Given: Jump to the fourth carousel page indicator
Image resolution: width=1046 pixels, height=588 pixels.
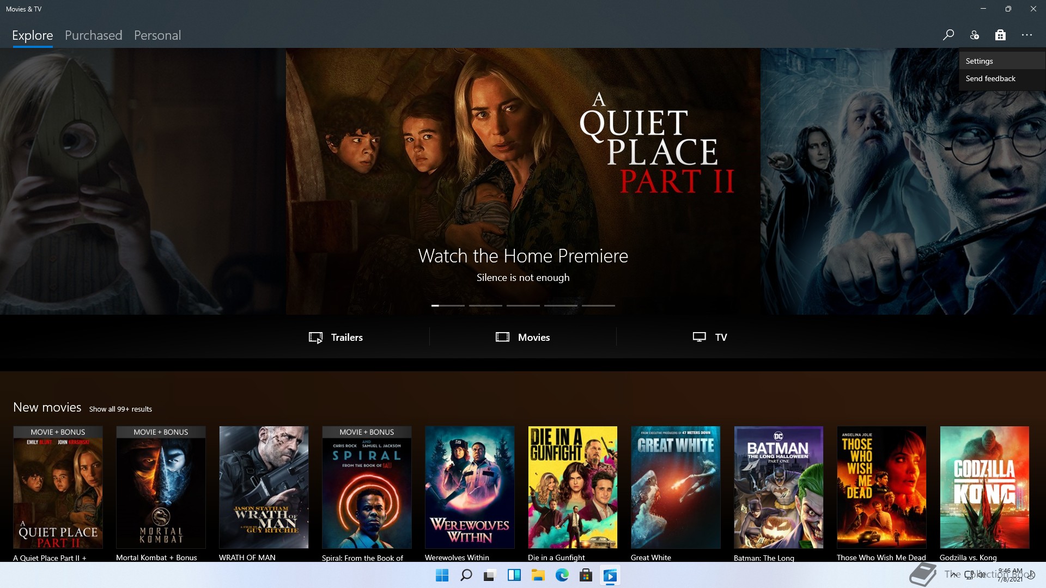Looking at the screenshot, I should click(x=561, y=305).
